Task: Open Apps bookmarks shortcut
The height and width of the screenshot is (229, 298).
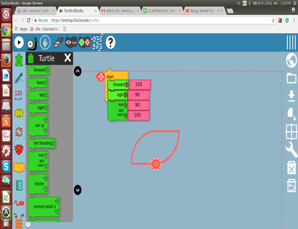Action: (x=21, y=29)
